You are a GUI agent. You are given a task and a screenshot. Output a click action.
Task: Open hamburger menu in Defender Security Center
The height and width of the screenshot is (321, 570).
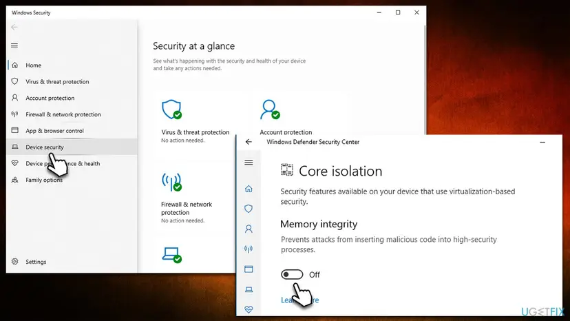pyautogui.click(x=249, y=163)
